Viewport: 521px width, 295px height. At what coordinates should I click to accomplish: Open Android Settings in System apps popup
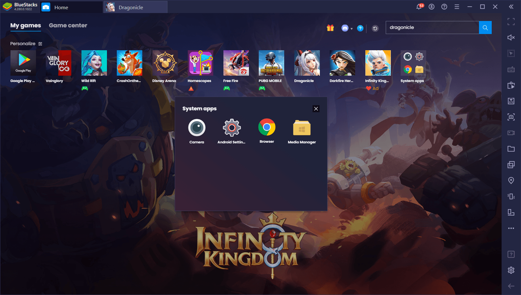[232, 128]
